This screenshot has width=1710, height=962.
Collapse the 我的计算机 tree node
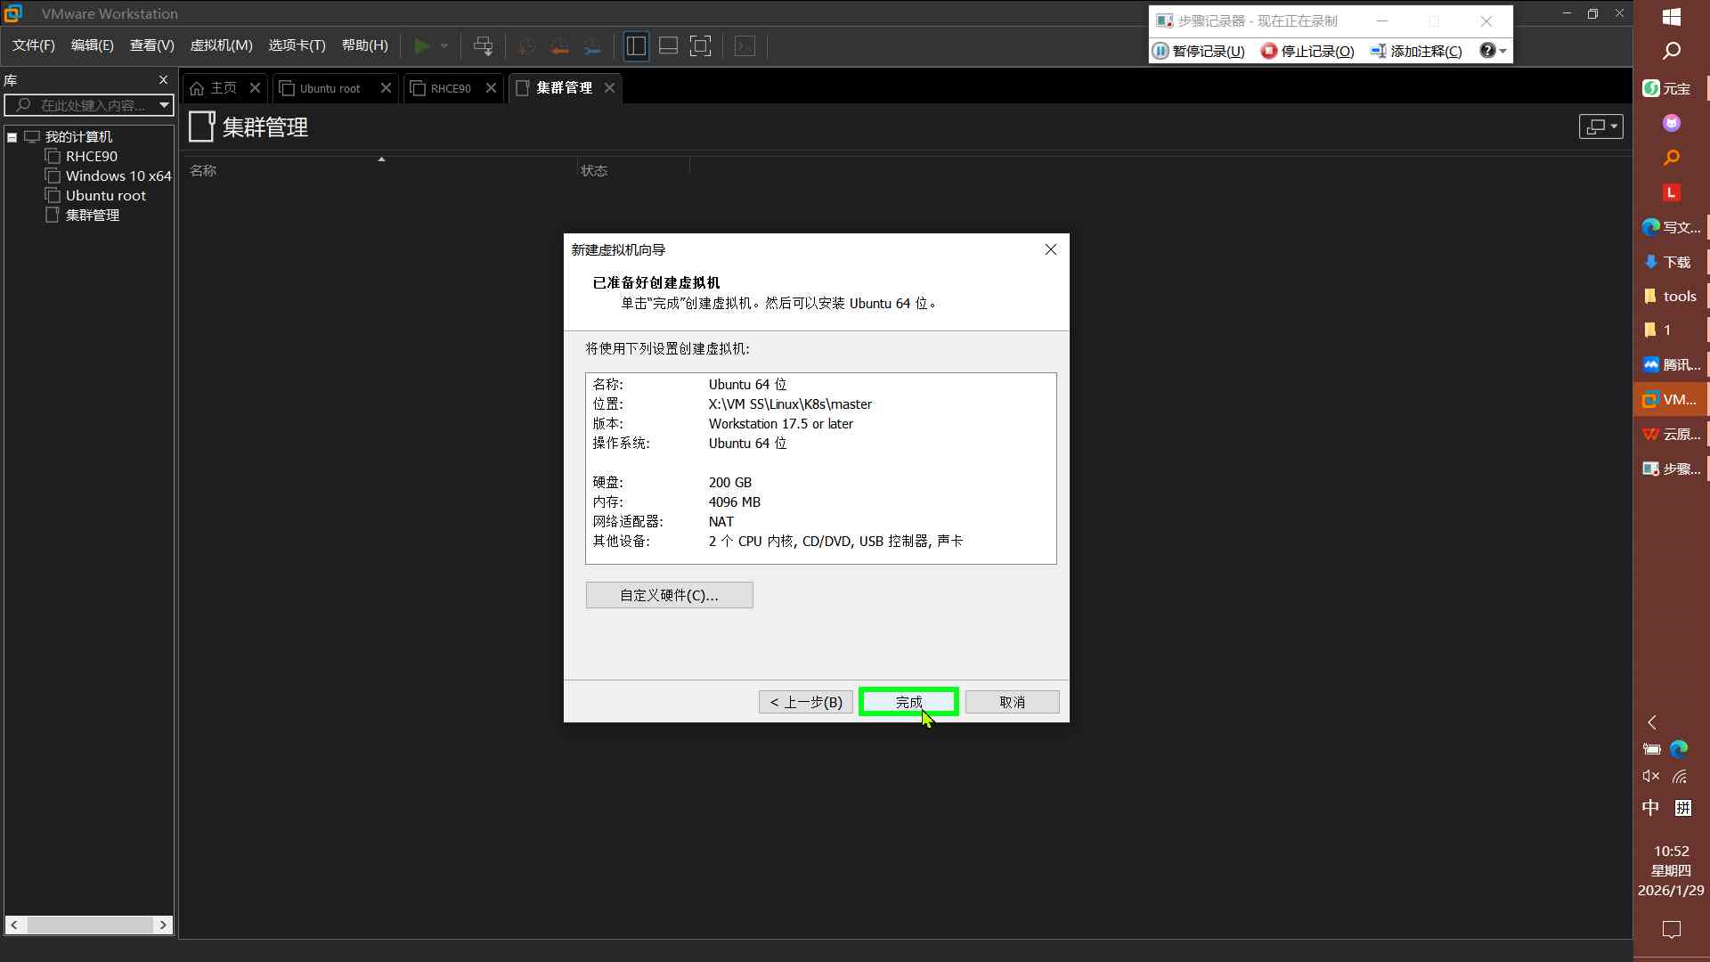click(12, 137)
